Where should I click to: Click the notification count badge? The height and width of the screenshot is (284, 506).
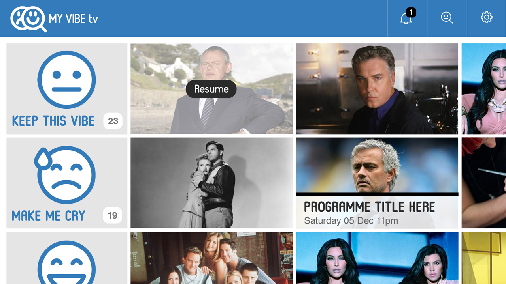point(411,13)
